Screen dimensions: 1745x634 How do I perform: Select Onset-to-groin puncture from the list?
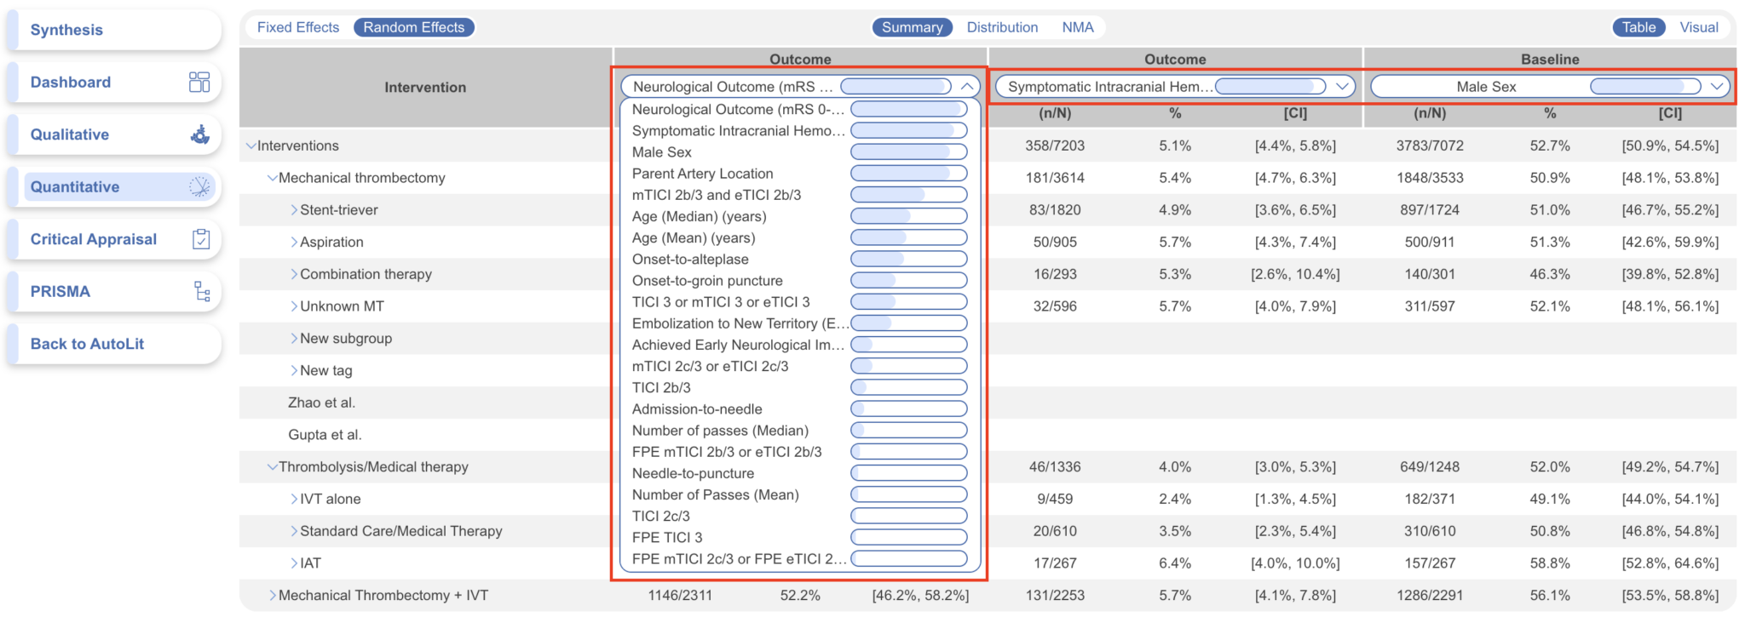tap(707, 281)
